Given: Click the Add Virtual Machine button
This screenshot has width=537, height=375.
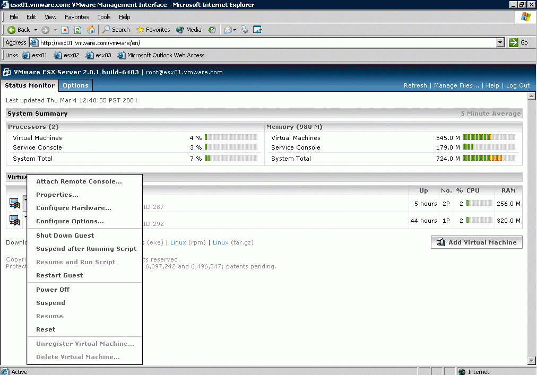Looking at the screenshot, I should 476,242.
